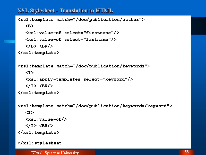Click the slide title 'XSL Stylesheet - Translation to HTML'
Screen dimensions: 206x155
click(65, 11)
